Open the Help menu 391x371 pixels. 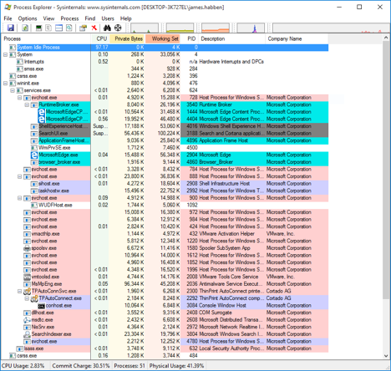126,18
